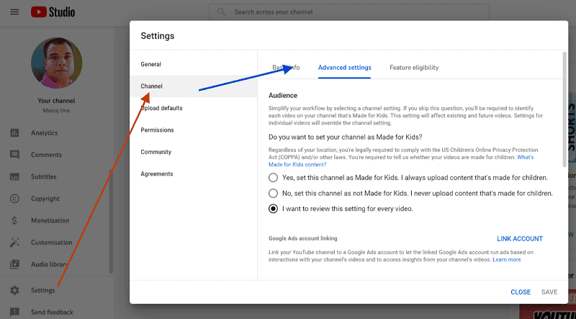Open the Advanced settings tab
576x319 pixels.
pyautogui.click(x=344, y=68)
